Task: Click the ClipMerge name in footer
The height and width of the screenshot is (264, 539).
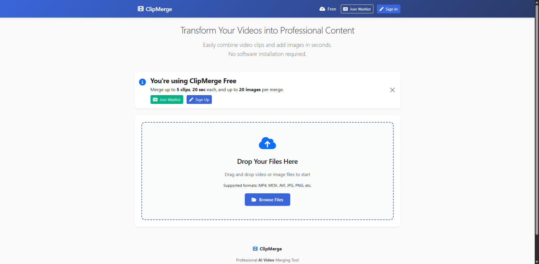Action: pyautogui.click(x=271, y=249)
